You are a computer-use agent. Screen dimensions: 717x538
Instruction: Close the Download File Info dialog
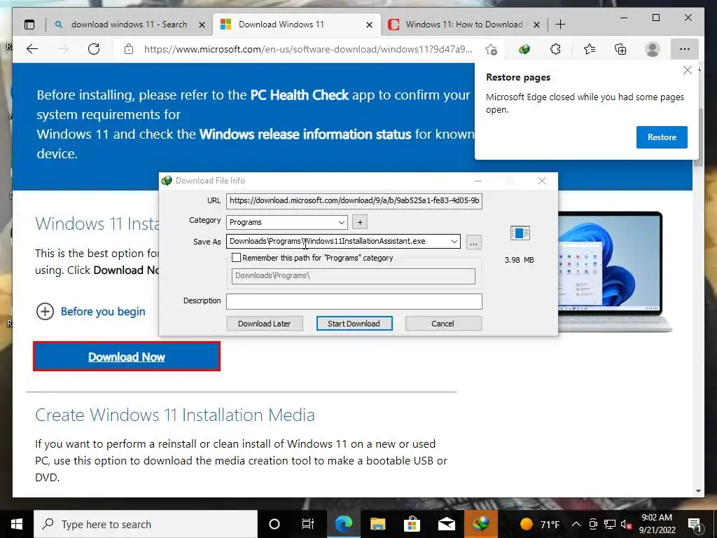(x=542, y=181)
